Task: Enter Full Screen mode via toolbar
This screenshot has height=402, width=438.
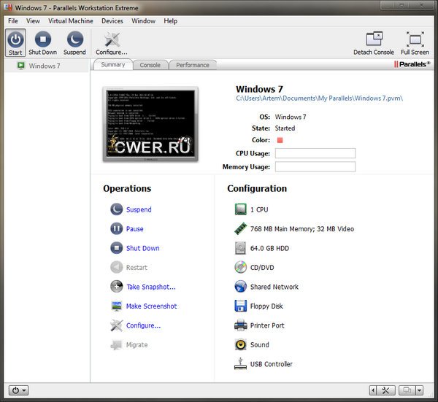Action: (415, 39)
